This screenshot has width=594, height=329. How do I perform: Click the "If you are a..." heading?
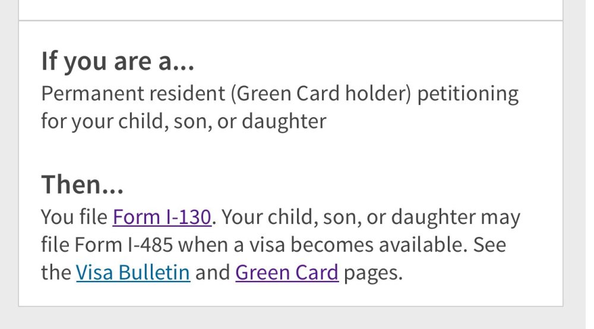pyautogui.click(x=118, y=62)
